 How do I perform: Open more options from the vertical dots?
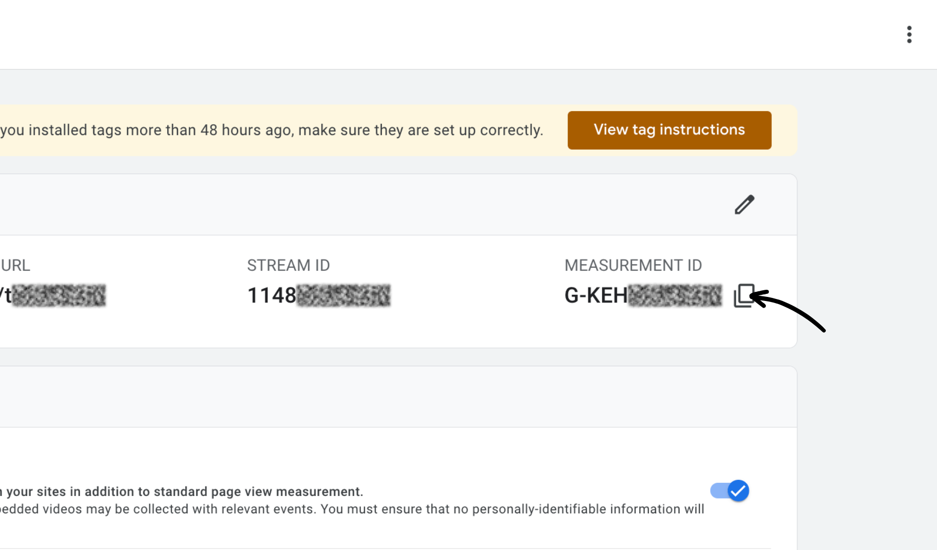(x=909, y=34)
